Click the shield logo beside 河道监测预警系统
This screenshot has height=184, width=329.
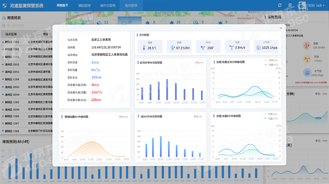pos(5,6)
